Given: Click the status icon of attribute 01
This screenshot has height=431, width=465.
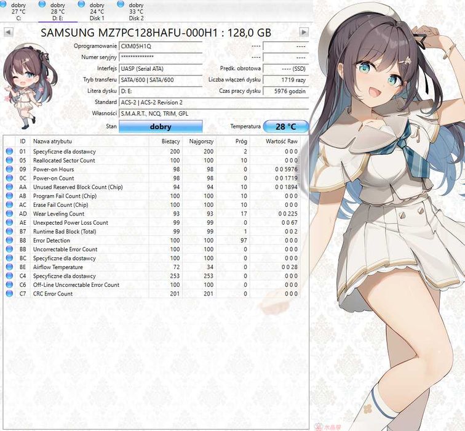Looking at the screenshot, I should click(9, 151).
